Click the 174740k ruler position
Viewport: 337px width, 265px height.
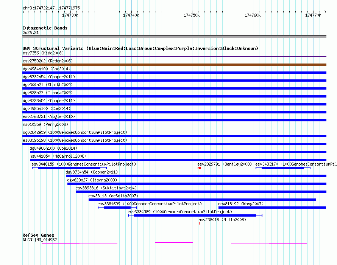click(131, 15)
